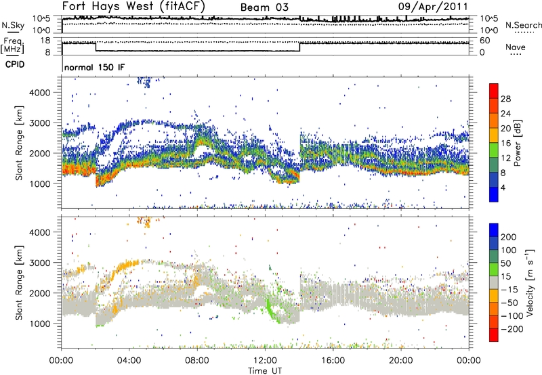Click the frequency step-up at 14:00 UT

pos(299,47)
